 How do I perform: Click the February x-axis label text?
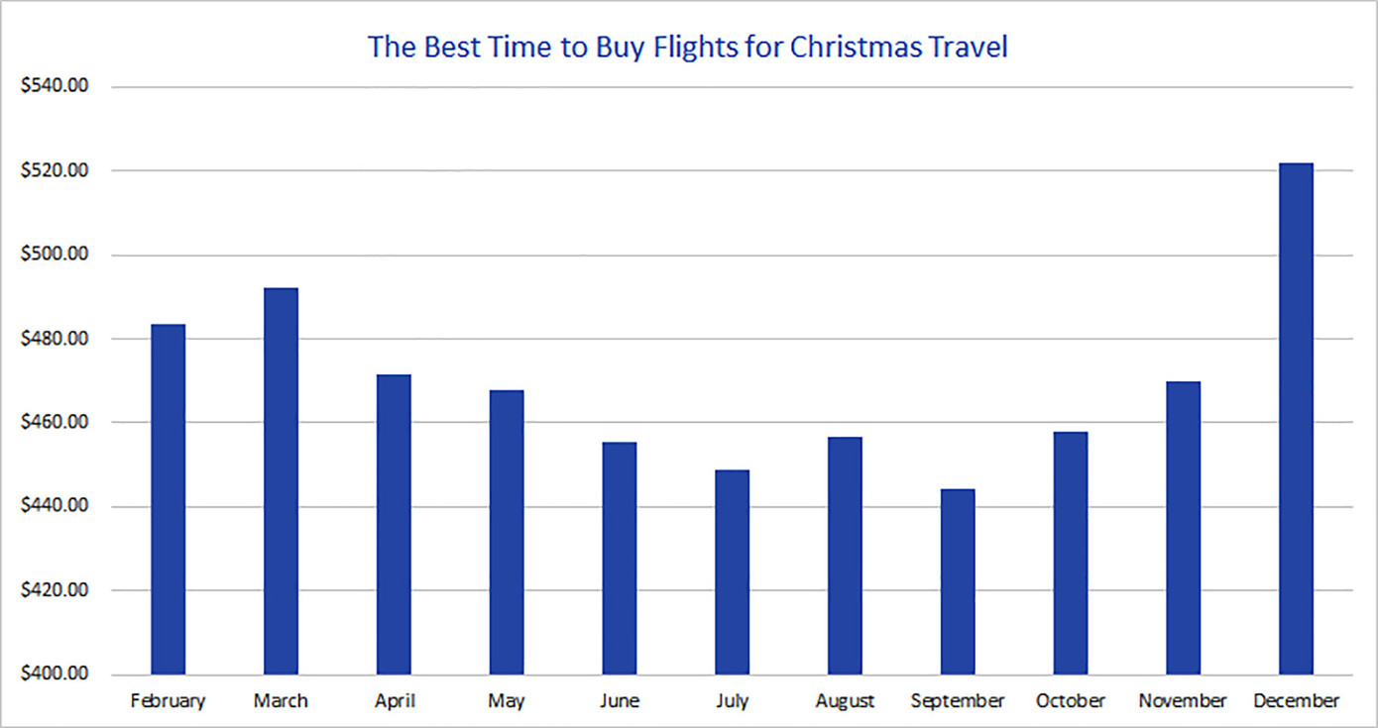(x=168, y=701)
